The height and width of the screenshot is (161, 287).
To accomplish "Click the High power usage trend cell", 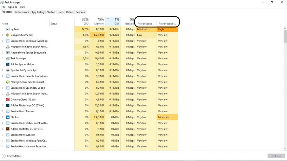I will pos(167,29).
